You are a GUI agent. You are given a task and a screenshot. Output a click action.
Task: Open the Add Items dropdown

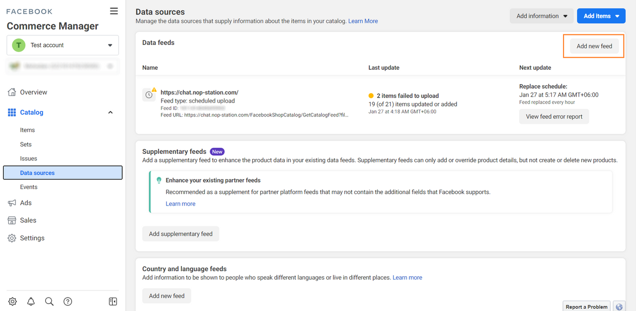601,16
